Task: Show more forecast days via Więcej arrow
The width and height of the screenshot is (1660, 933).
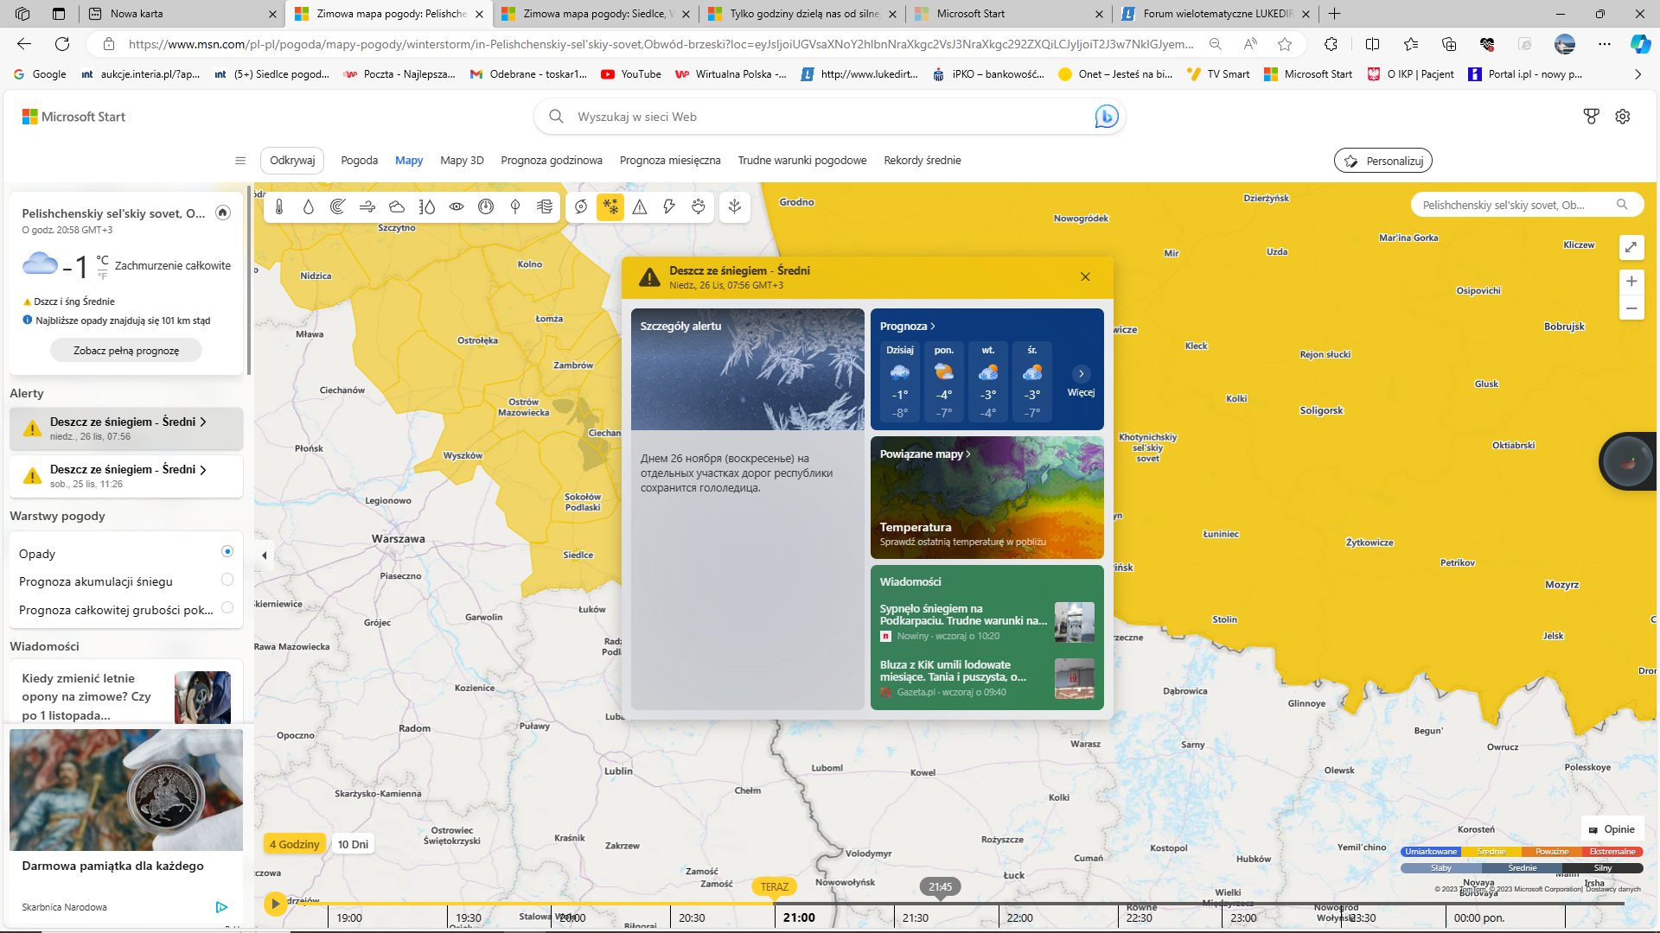Action: coord(1081,374)
